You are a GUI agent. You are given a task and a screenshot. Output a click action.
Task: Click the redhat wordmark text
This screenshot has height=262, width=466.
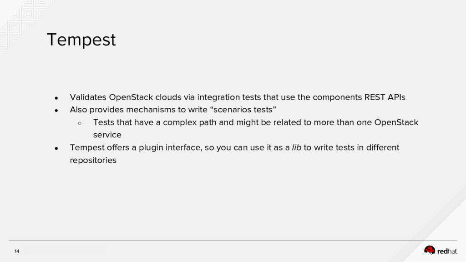point(448,251)
